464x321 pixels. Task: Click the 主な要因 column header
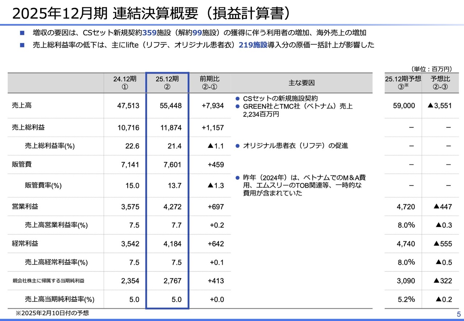tap(301, 83)
